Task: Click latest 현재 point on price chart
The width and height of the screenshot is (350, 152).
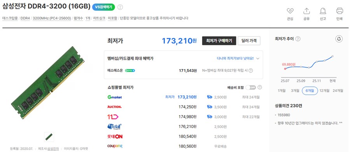Action: [332, 56]
